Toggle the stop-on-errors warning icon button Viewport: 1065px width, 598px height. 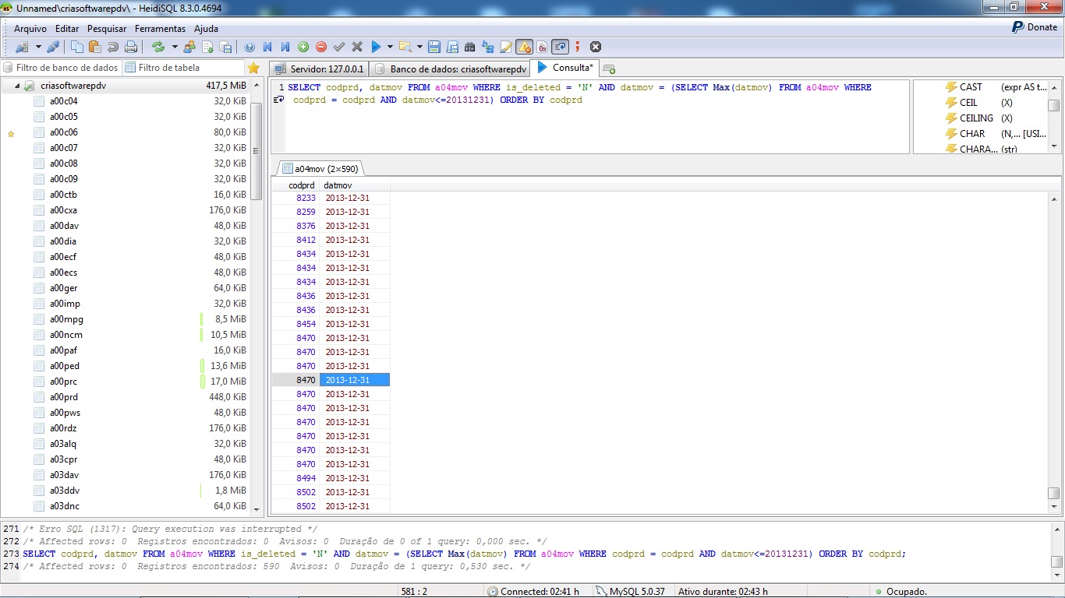tap(524, 47)
